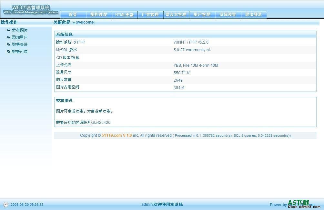Viewport: 324px width, 210px height.
Task: Click the Processed in 0.11355782 second(s) text
Action: pyautogui.click(x=204, y=136)
